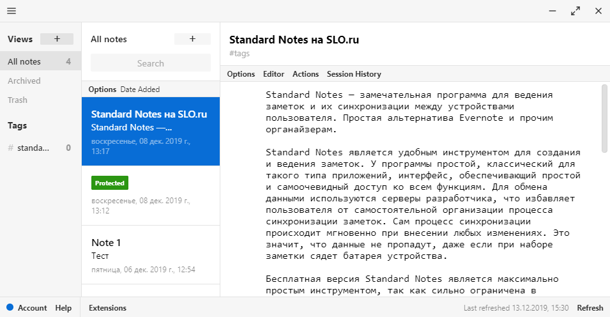Add a new view with plus button
This screenshot has width=610, height=317.
pyautogui.click(x=57, y=39)
